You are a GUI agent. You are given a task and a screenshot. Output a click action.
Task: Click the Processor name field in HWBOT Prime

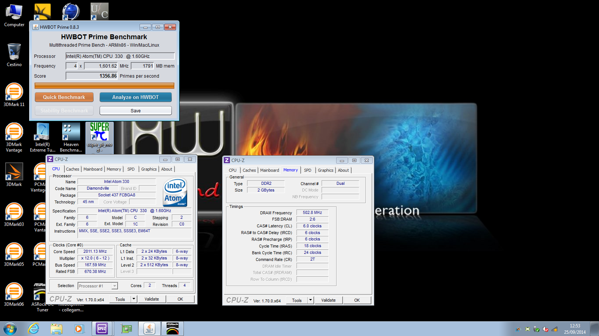pyautogui.click(x=120, y=56)
